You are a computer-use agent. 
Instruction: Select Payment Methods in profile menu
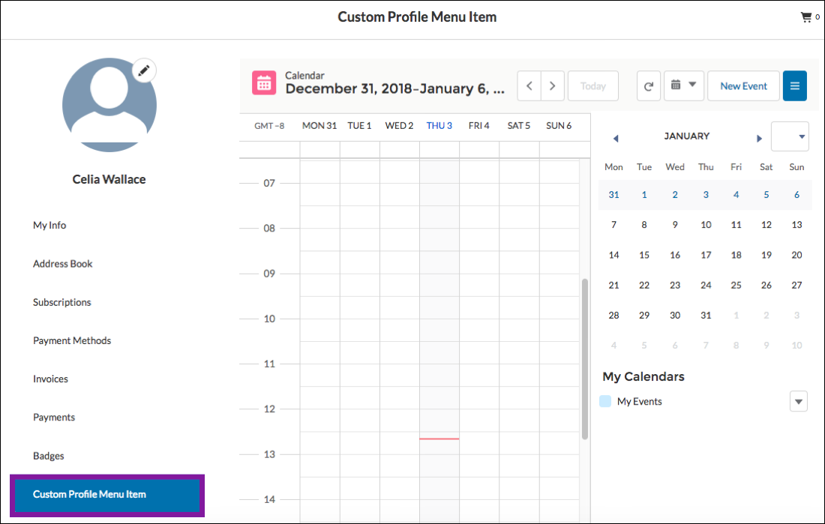point(72,341)
